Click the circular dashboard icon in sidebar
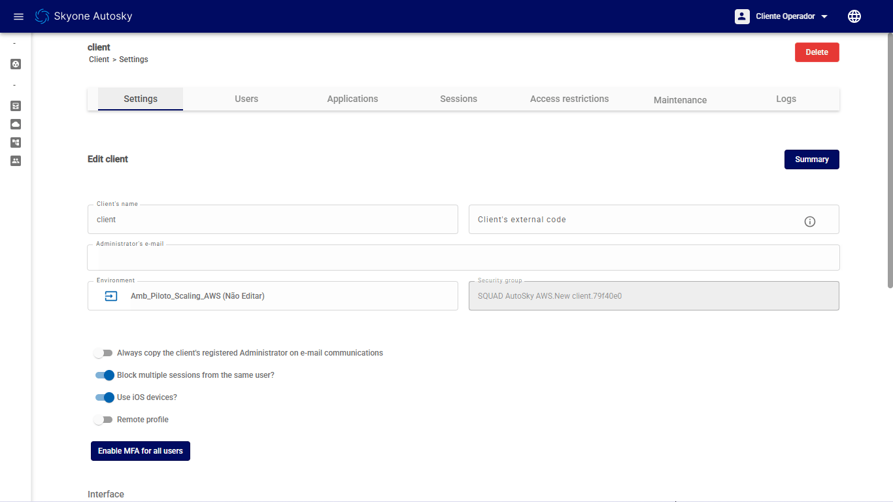 16,64
